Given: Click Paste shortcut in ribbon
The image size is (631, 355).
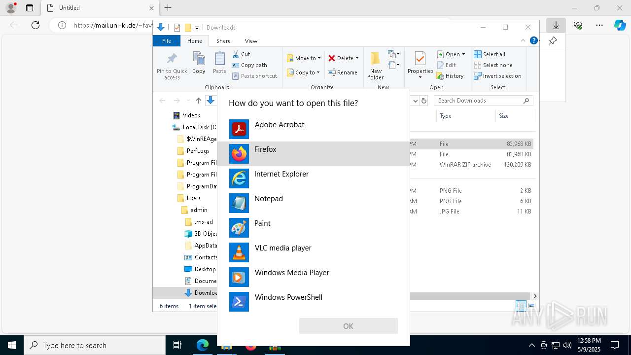Looking at the screenshot, I should point(255,76).
